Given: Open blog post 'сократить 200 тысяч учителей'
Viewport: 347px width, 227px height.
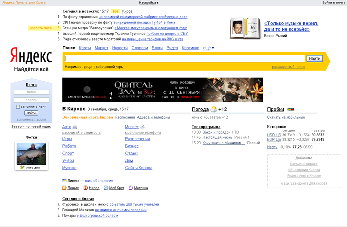Looking at the screenshot, I should tap(134, 204).
